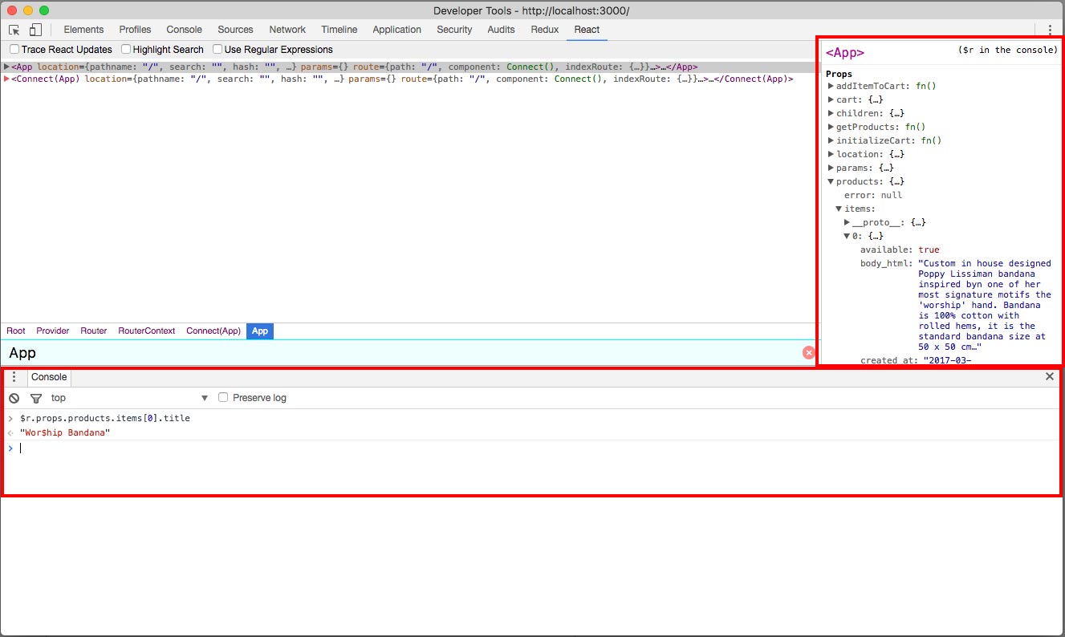Select the error: null prop row
The width and height of the screenshot is (1065, 637).
coord(873,195)
